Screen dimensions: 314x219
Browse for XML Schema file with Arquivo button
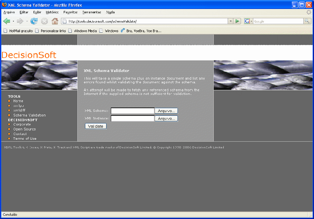(166, 111)
